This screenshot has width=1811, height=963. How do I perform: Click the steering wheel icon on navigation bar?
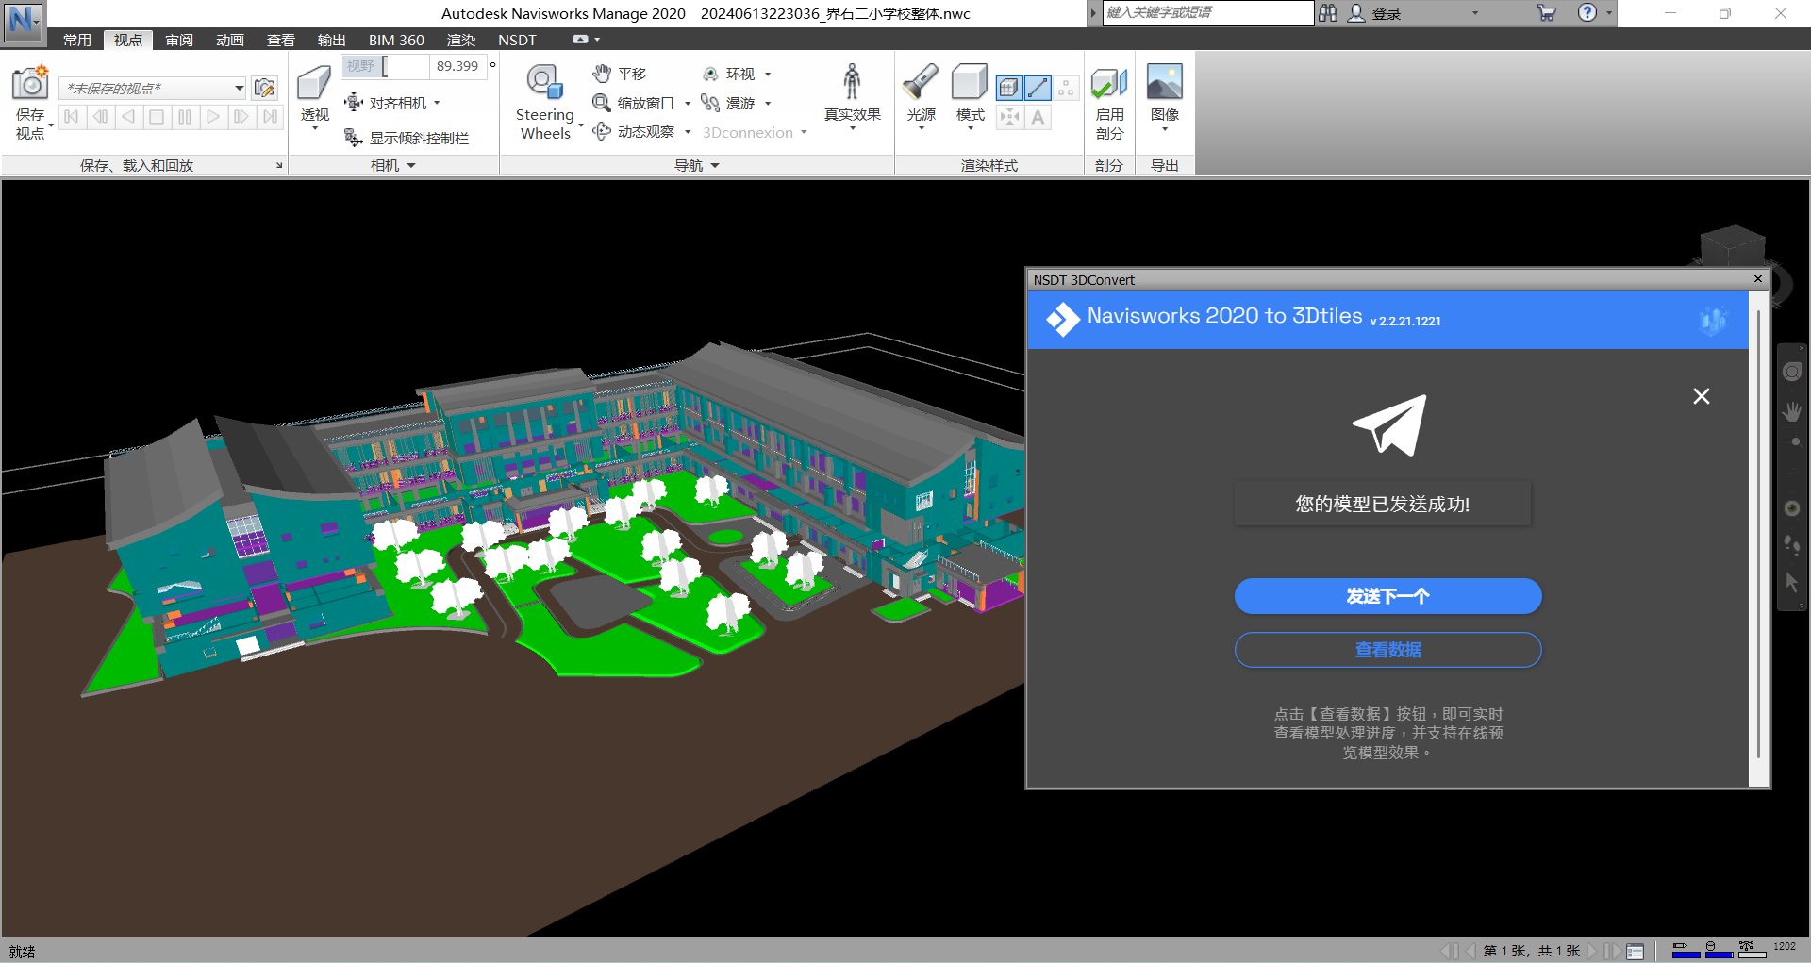(1792, 372)
